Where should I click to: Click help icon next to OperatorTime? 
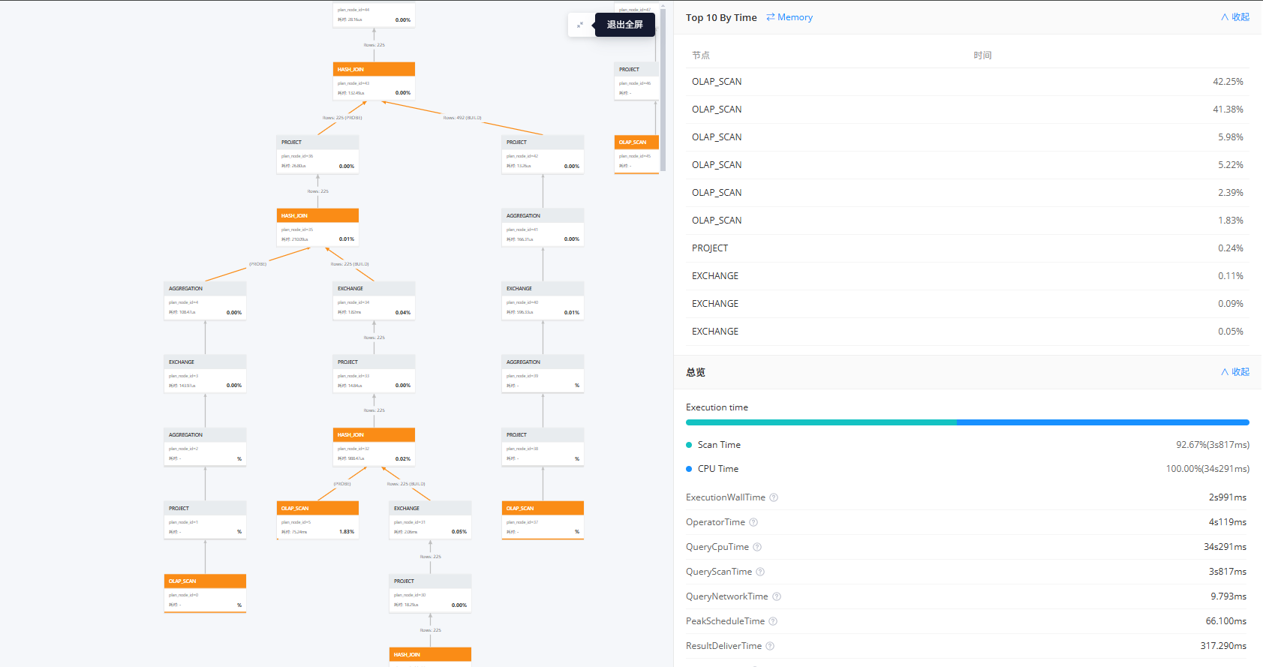[753, 523]
